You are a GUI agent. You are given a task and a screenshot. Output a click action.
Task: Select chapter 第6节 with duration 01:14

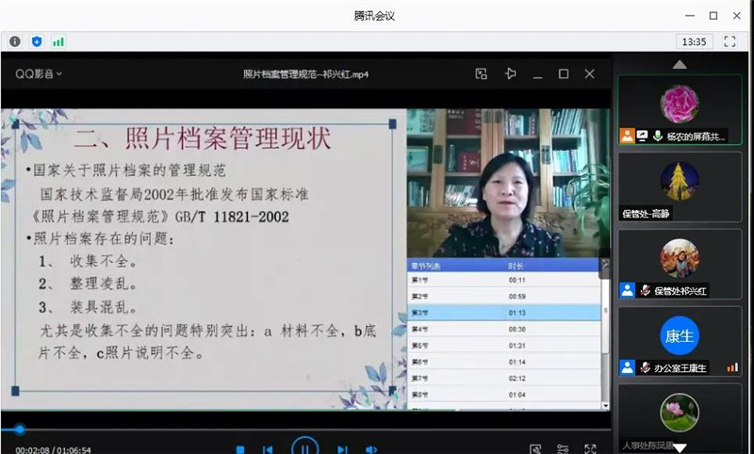tap(503, 362)
